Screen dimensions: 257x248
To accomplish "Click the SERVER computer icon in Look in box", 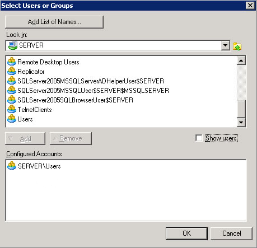I will (x=13, y=45).
